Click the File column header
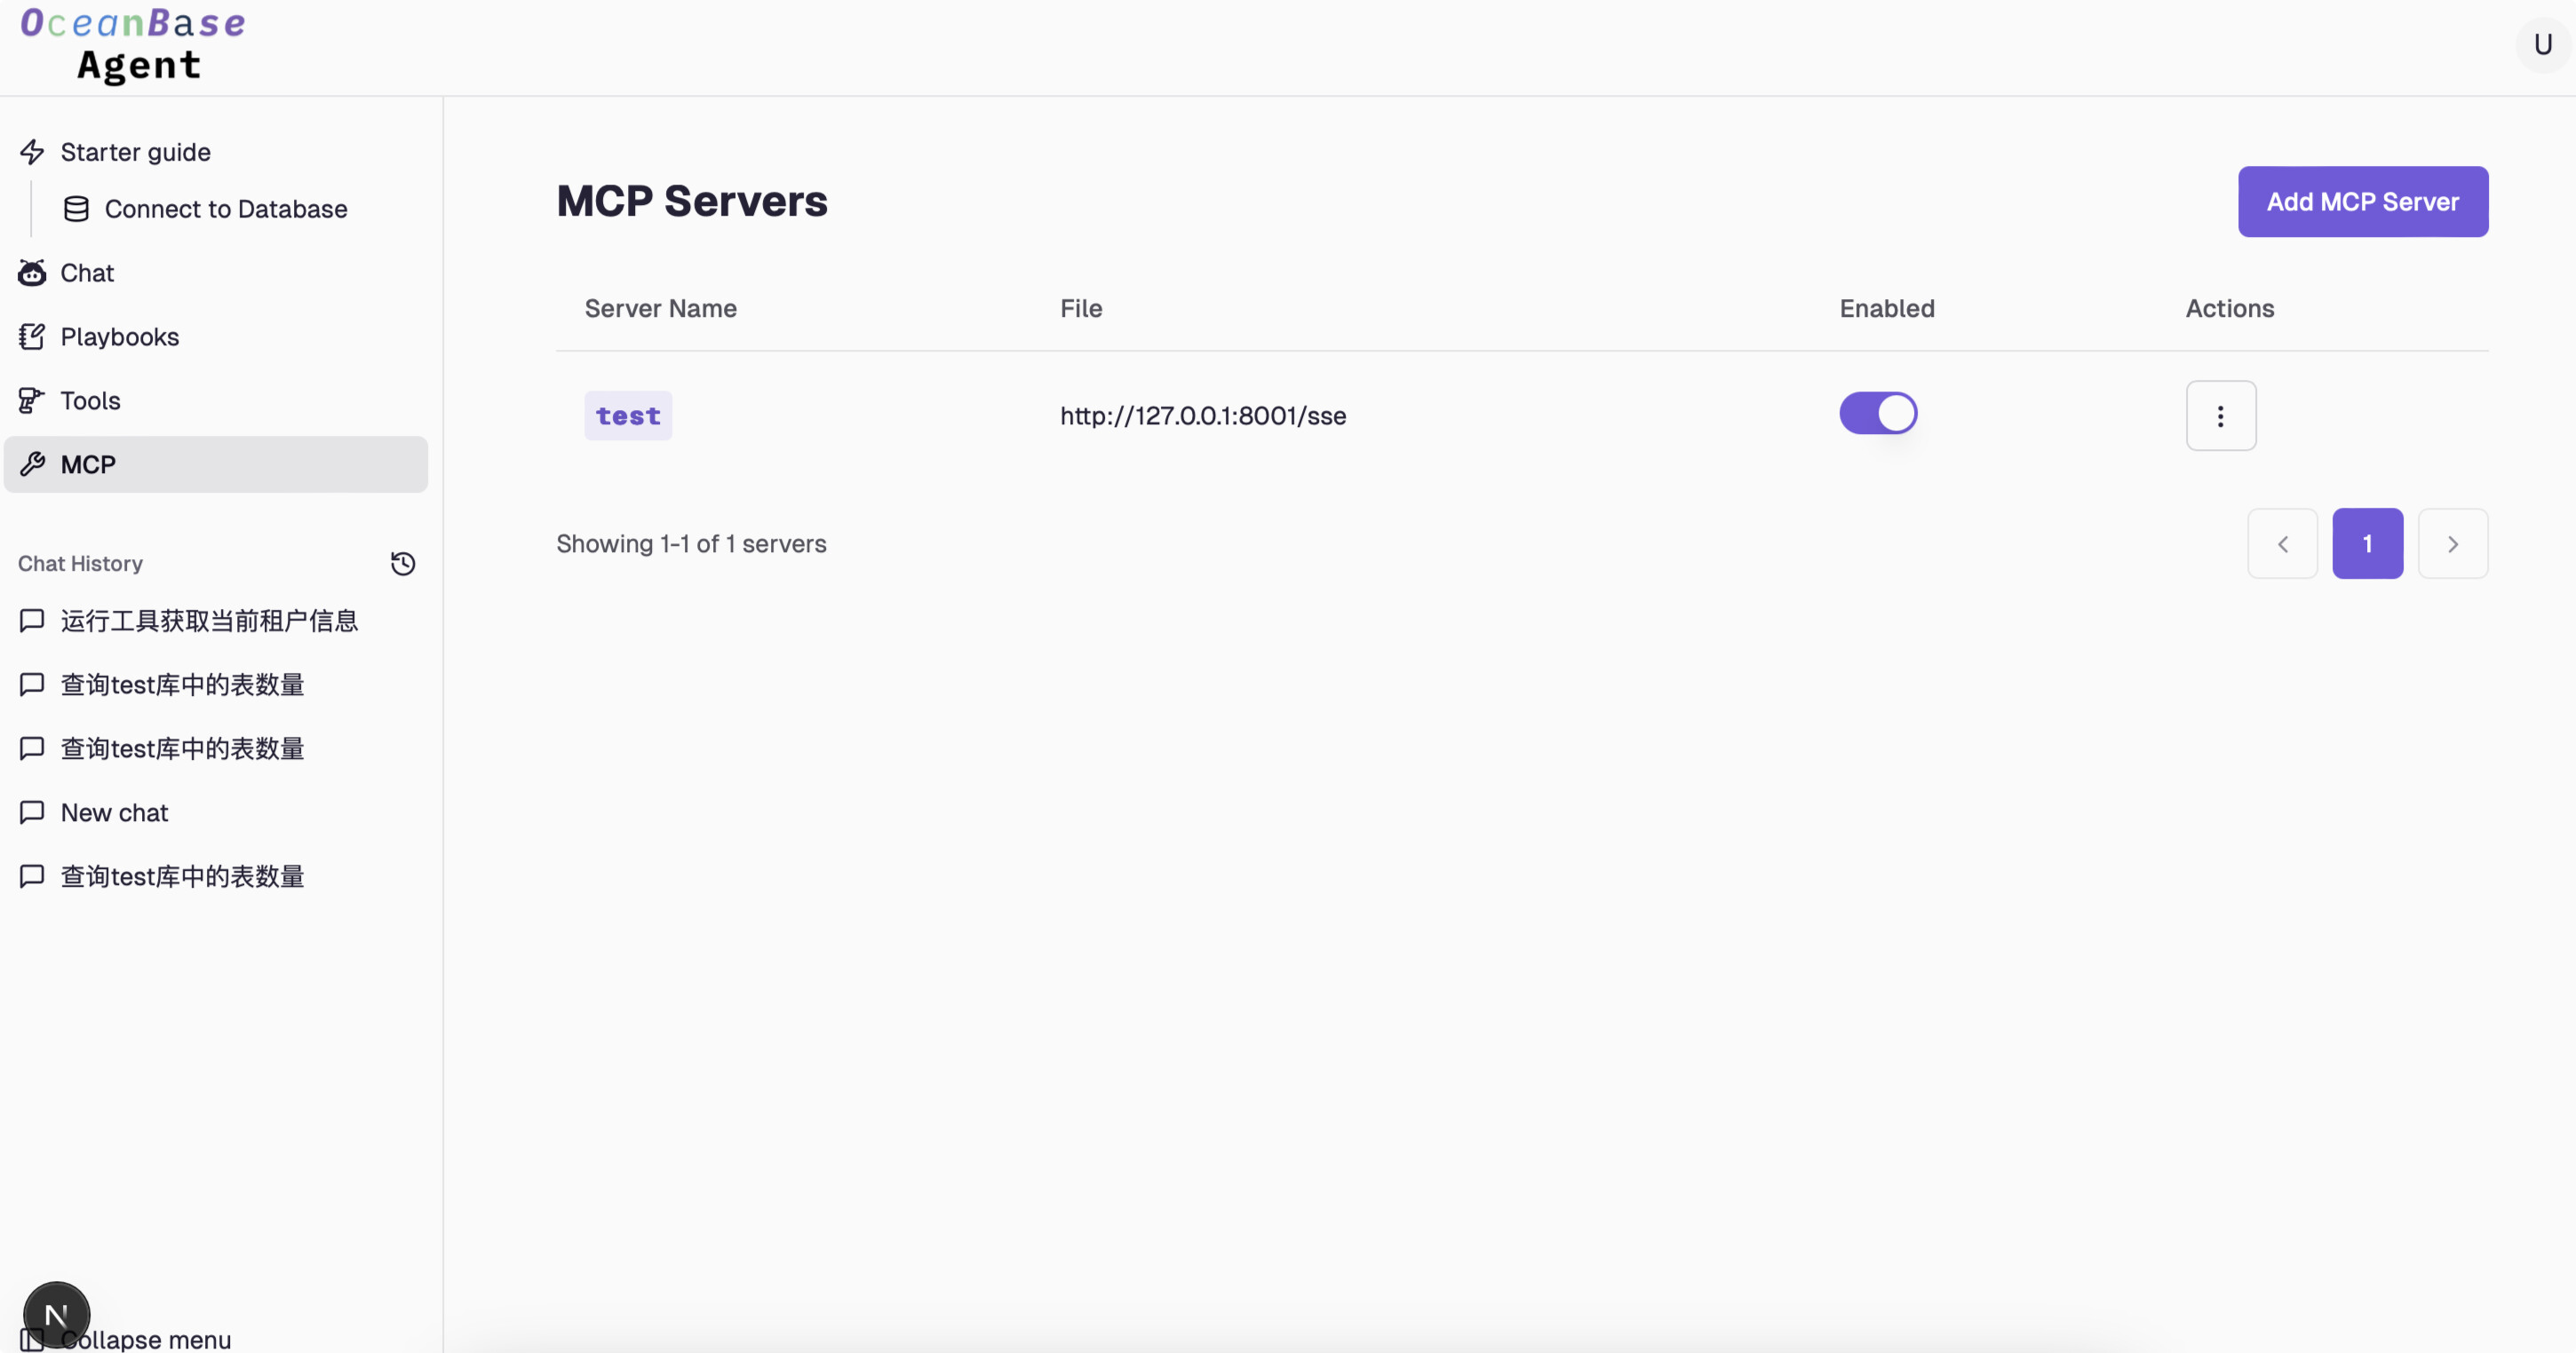Image resolution: width=2576 pixels, height=1353 pixels. [x=1081, y=309]
